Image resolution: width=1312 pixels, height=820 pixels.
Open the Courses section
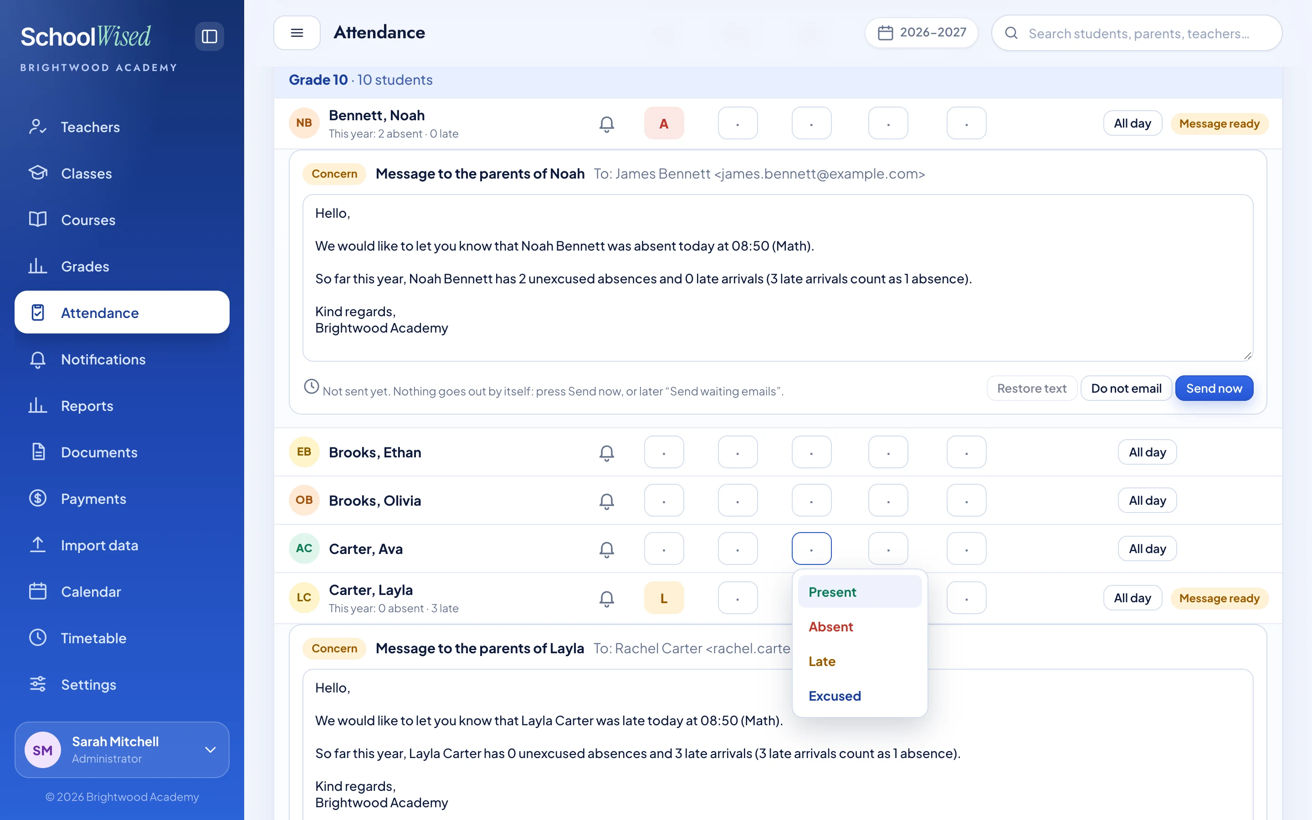(x=122, y=220)
